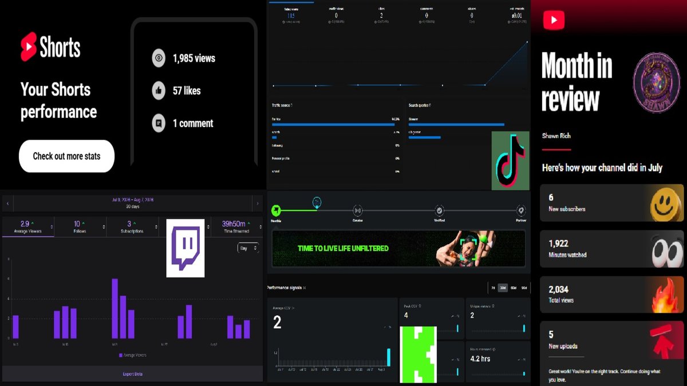The image size is (687, 386).
Task: Select the Shawn Rich channel name
Action: (x=556, y=136)
